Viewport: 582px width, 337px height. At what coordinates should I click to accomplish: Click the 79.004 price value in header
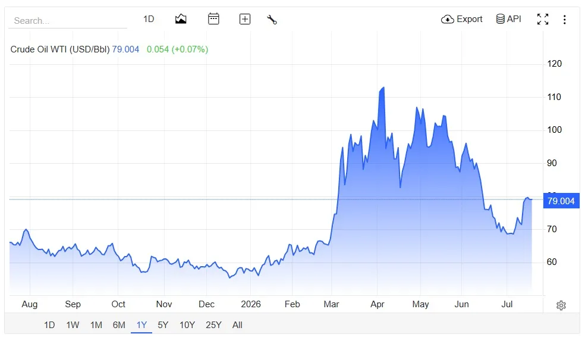tap(125, 49)
